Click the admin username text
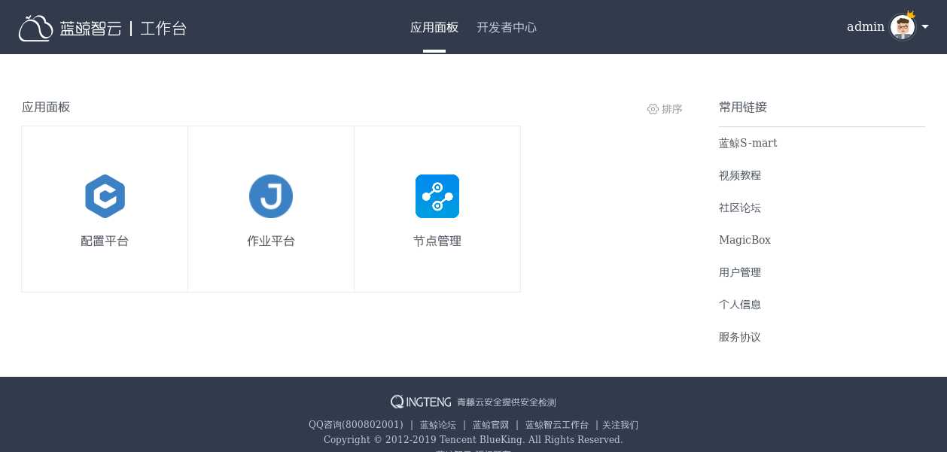The image size is (947, 452). [866, 27]
